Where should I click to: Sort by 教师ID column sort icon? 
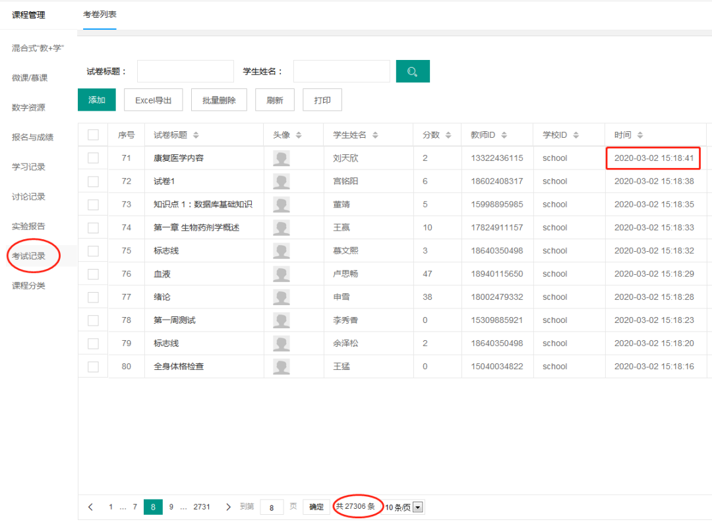pyautogui.click(x=504, y=135)
